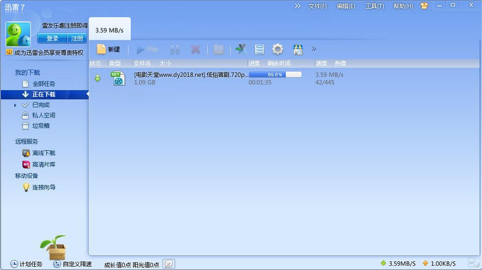Open settings via the gear icon

278,49
